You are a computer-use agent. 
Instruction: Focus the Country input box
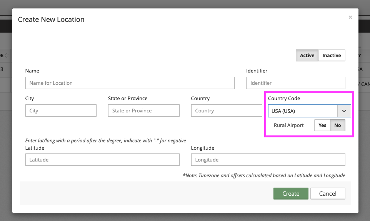[x=227, y=110]
